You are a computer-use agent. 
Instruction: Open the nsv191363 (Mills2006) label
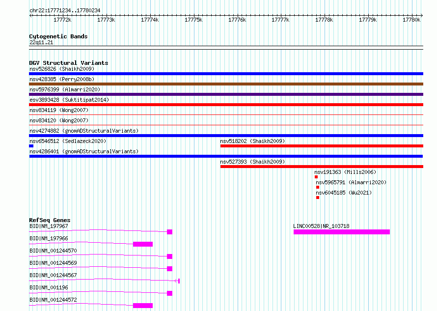[x=345, y=172]
